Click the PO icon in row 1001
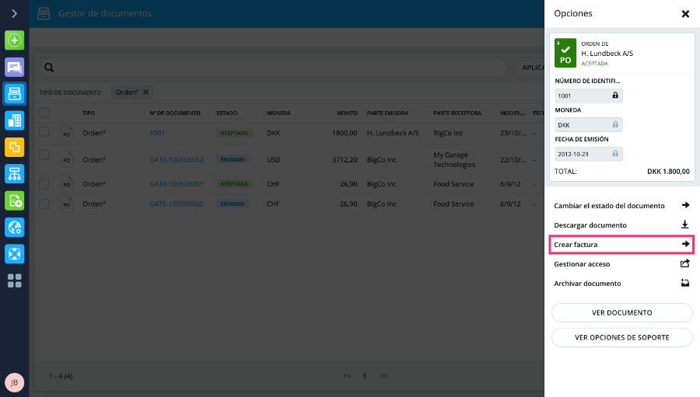The height and width of the screenshot is (397, 700). (67, 134)
